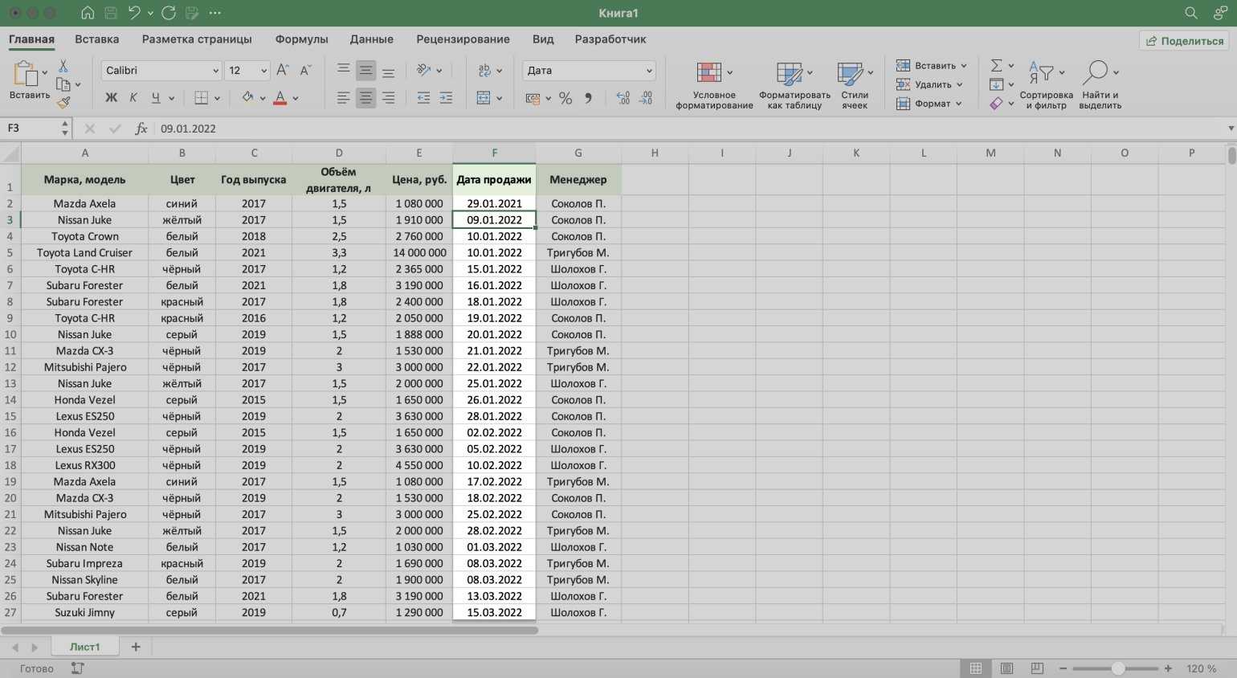Switch to the Данные ribbon tab
Image resolution: width=1237 pixels, height=678 pixels.
click(x=371, y=39)
